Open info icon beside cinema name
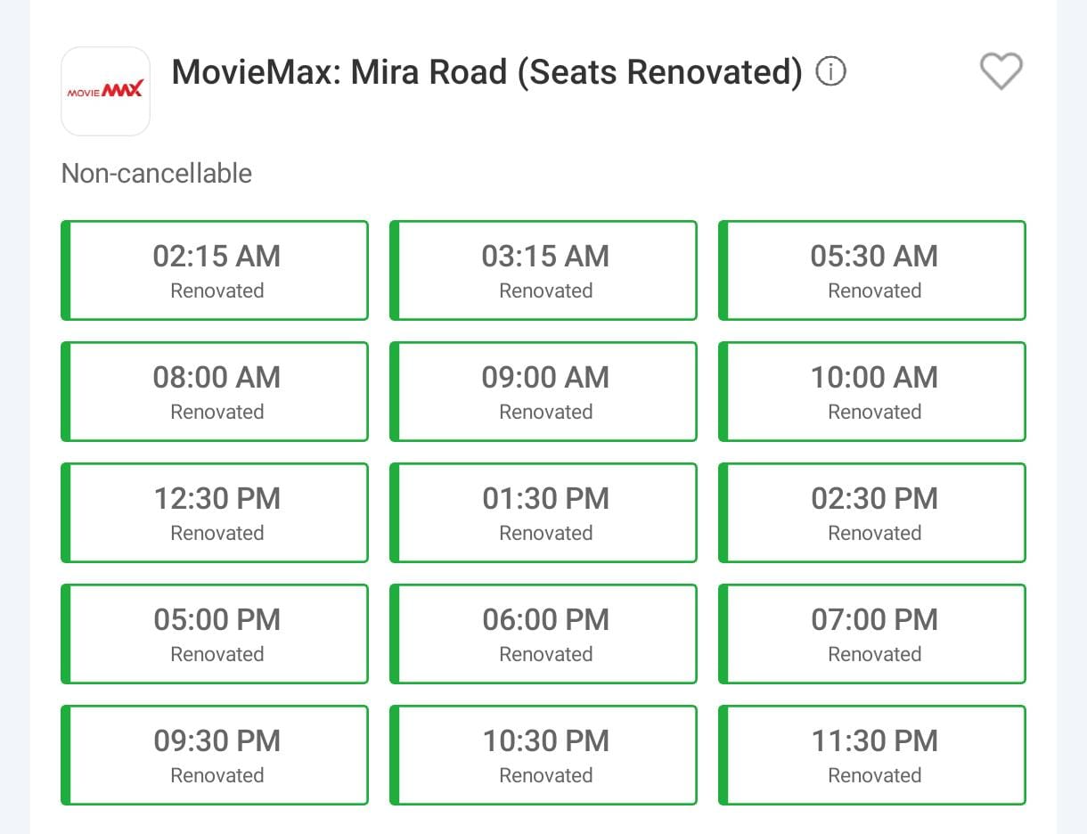Image resolution: width=1087 pixels, height=834 pixels. (x=830, y=71)
